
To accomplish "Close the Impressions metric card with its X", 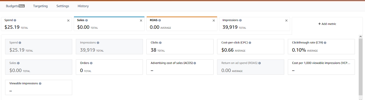I will 286,21.
